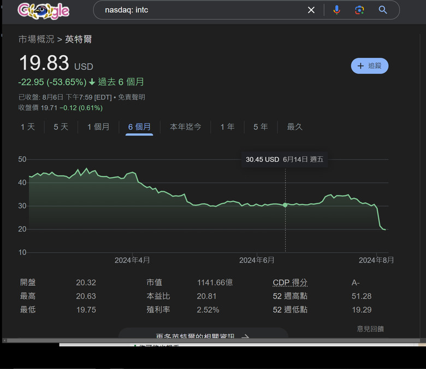Viewport: 426px width, 369px height.
Task: Click the CDP score A- value
Action: click(356, 283)
